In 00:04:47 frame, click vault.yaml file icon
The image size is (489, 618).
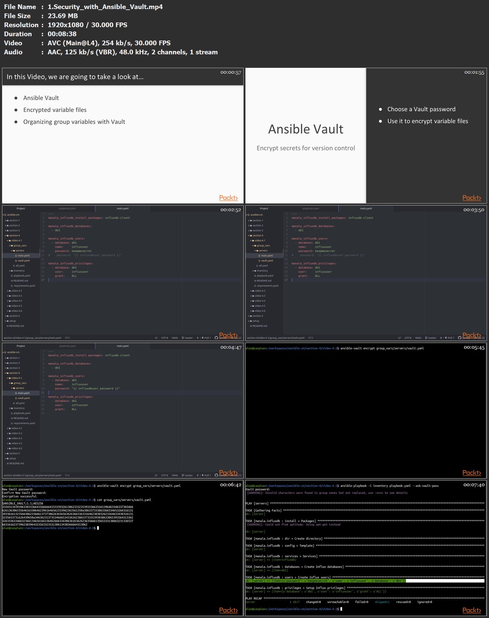tap(16, 398)
